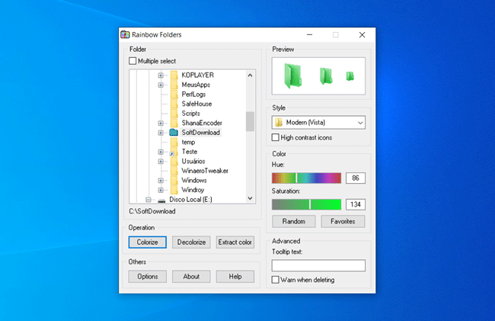Click the C:\SoftDownload path text
The height and width of the screenshot is (321, 495).
[152, 211]
